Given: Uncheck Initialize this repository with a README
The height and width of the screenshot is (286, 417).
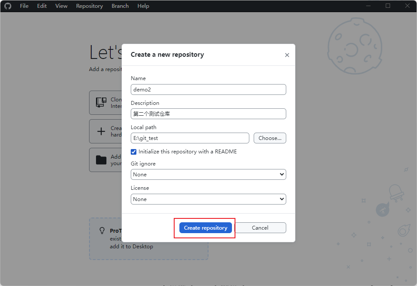Looking at the screenshot, I should (134, 152).
